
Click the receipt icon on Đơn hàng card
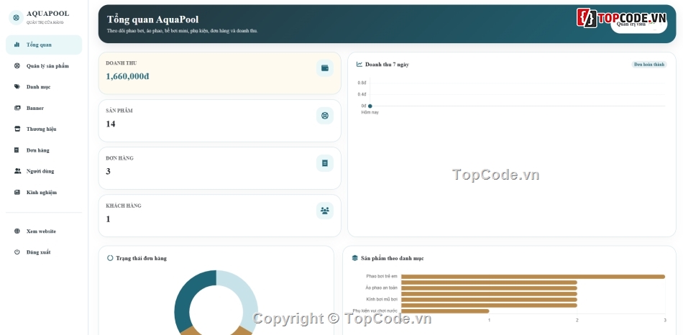(324, 163)
